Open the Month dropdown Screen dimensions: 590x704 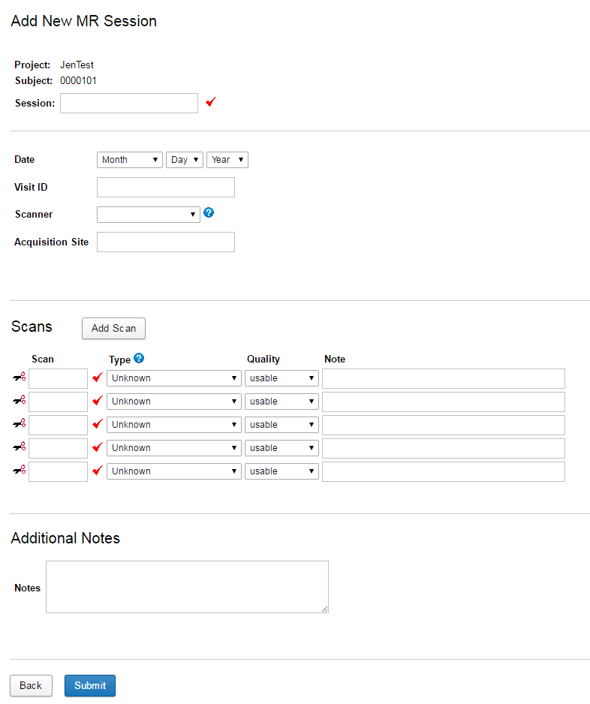(x=130, y=160)
